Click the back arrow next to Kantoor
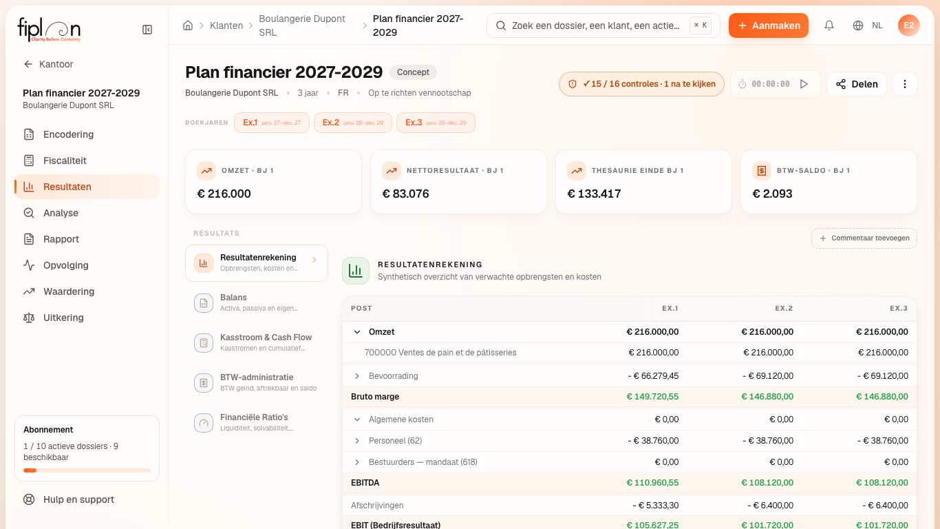940x529 pixels. coord(28,64)
